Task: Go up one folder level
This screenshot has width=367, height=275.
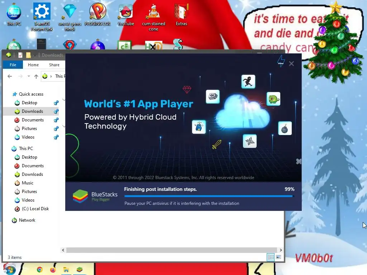Action: (36, 76)
